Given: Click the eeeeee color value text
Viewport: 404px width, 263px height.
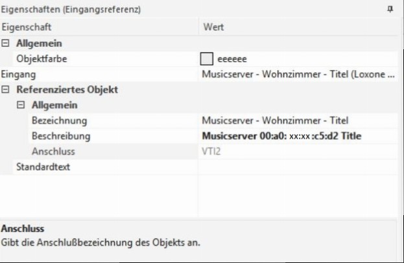Looking at the screenshot, I should click(x=232, y=59).
